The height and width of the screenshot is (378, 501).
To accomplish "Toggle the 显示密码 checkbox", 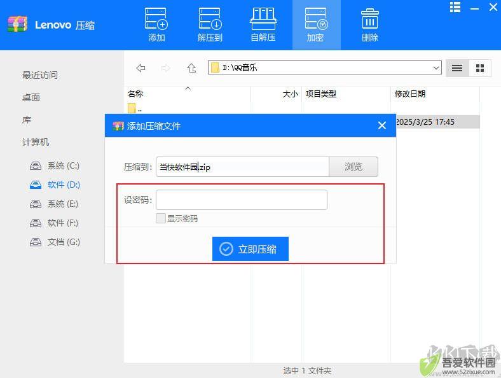I will 161,218.
